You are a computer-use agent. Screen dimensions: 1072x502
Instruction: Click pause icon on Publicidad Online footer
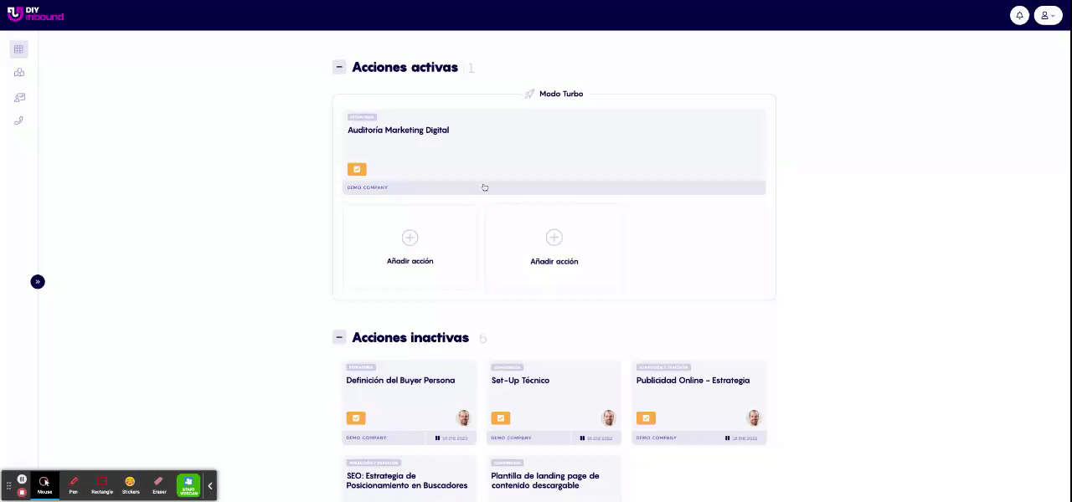pyautogui.click(x=728, y=438)
